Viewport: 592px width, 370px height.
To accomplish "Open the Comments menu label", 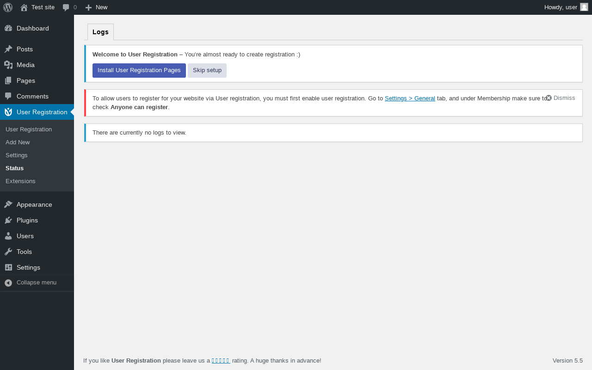I will click(x=32, y=96).
